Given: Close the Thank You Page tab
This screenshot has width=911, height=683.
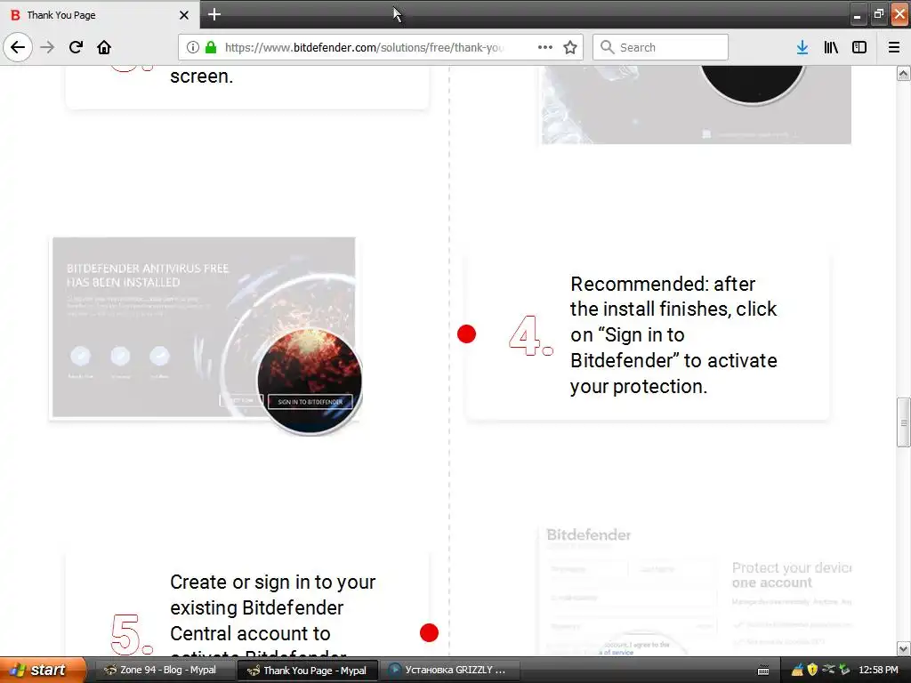Looking at the screenshot, I should 183,15.
